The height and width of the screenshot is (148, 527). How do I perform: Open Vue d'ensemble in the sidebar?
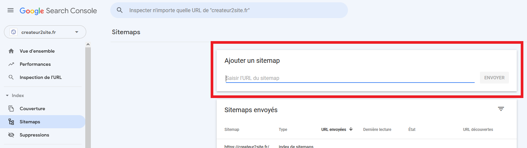coord(37,51)
